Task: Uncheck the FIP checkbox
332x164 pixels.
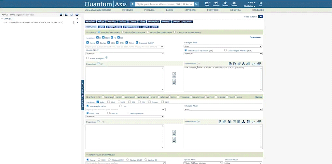Action: (118, 37)
